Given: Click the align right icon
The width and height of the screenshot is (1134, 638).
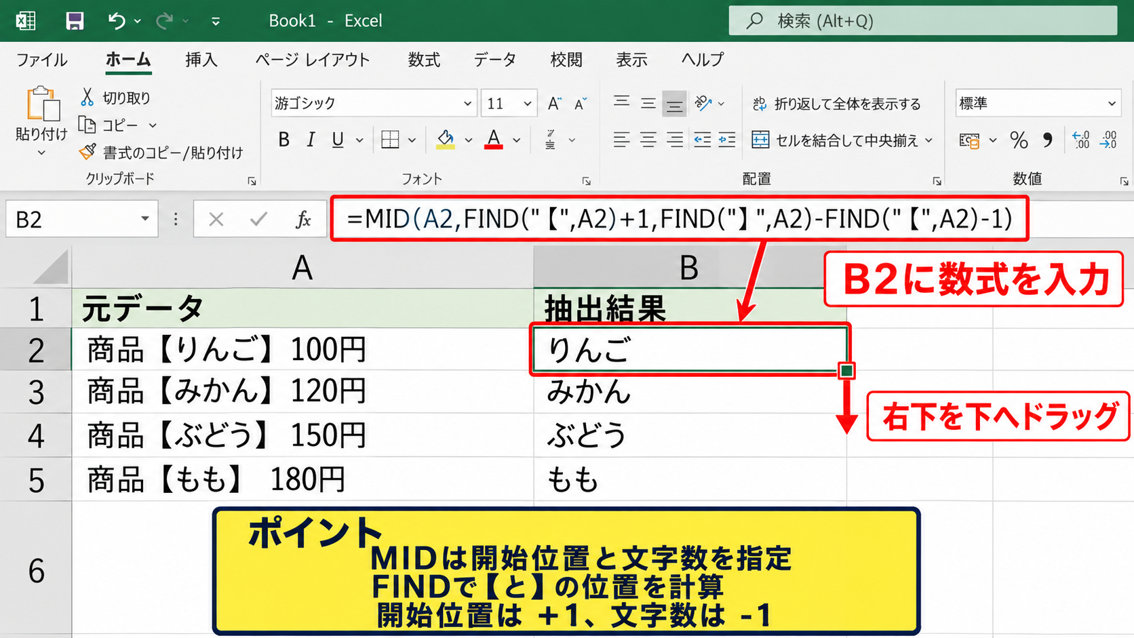Looking at the screenshot, I should 674,140.
